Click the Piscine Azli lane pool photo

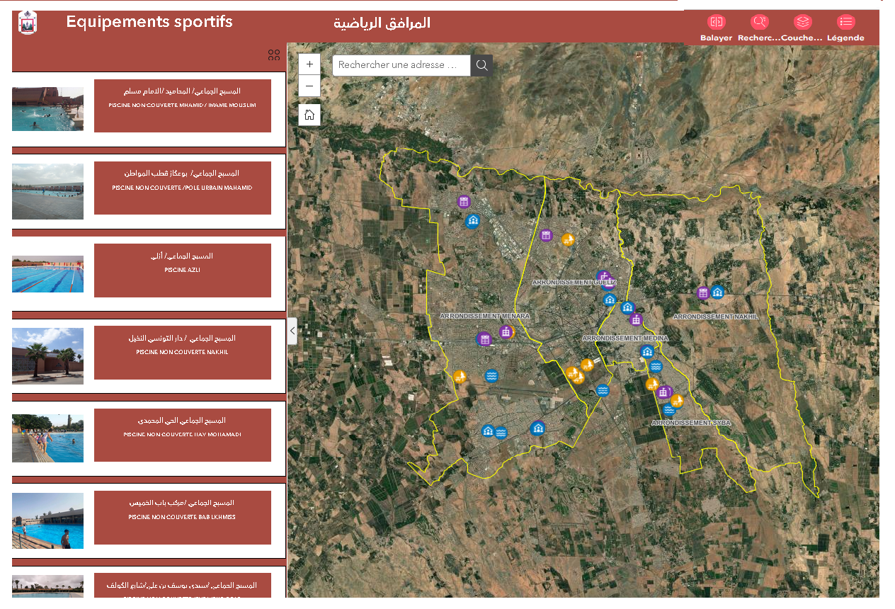(47, 274)
